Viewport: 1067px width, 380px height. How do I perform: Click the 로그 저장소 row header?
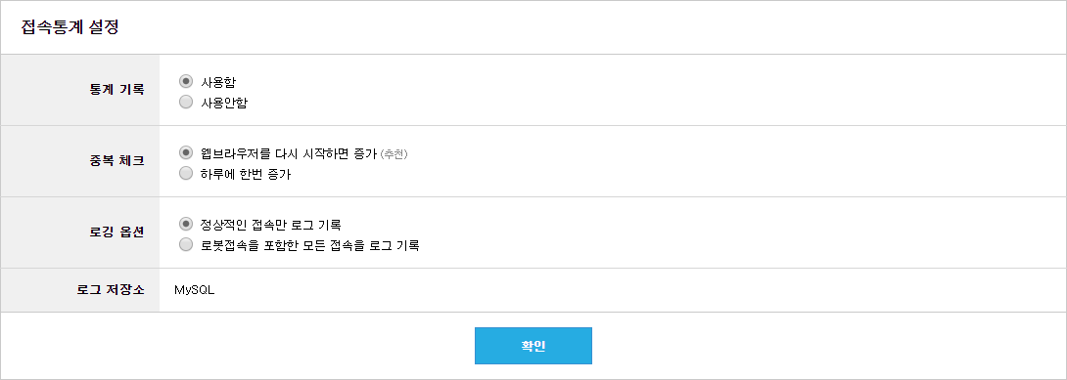[x=111, y=290]
